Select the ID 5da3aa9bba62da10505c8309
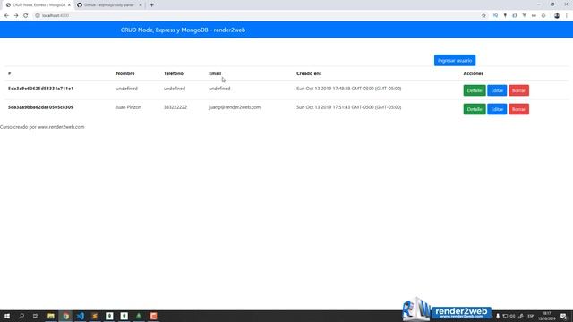Viewport: 573px width, 322px height. tap(40, 107)
